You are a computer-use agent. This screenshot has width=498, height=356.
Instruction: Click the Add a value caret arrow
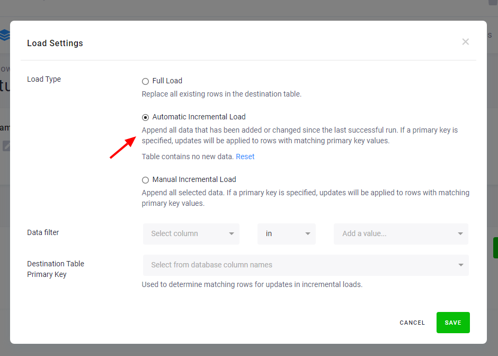[460, 233]
